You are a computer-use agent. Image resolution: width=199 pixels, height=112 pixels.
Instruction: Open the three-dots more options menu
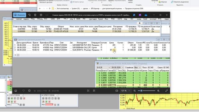(47, 15)
